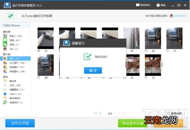Click the 短信 ( 45 ) label
The height and width of the screenshot is (130, 190).
tap(15, 40)
